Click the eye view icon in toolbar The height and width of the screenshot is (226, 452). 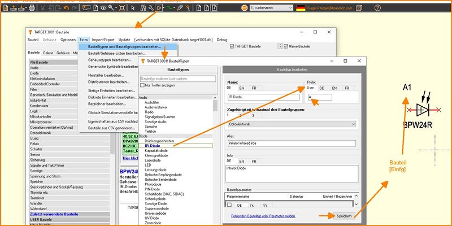[x=103, y=8]
